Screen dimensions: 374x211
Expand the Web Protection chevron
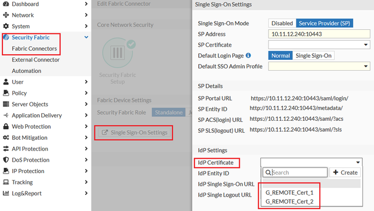point(86,126)
